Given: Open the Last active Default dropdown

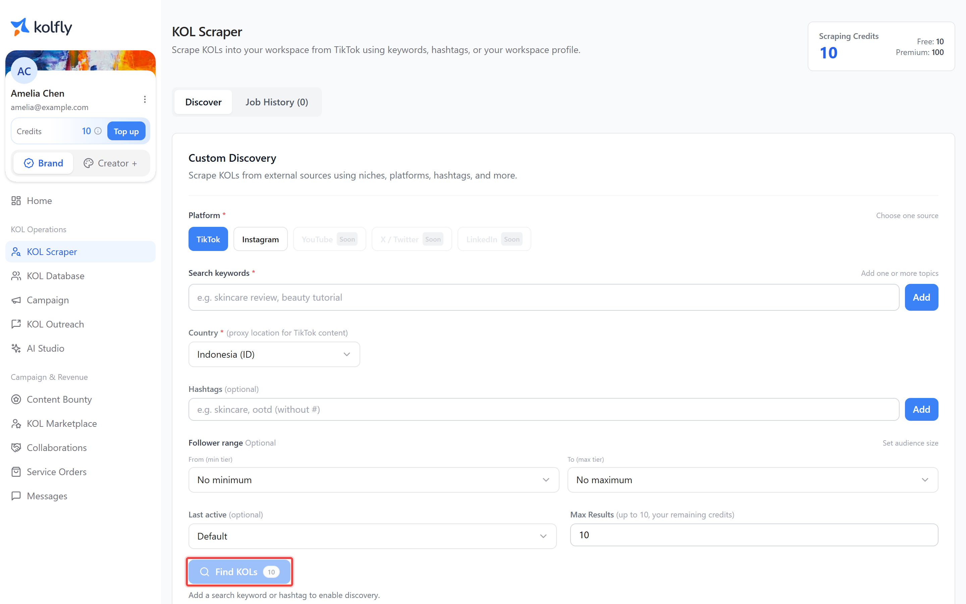Looking at the screenshot, I should [372, 536].
